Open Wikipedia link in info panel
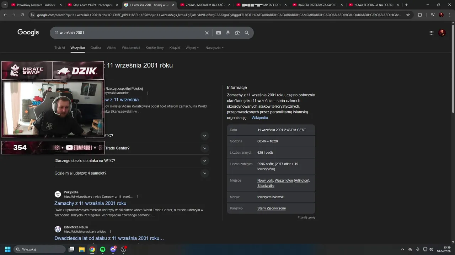This screenshot has width=455, height=255. click(260, 118)
